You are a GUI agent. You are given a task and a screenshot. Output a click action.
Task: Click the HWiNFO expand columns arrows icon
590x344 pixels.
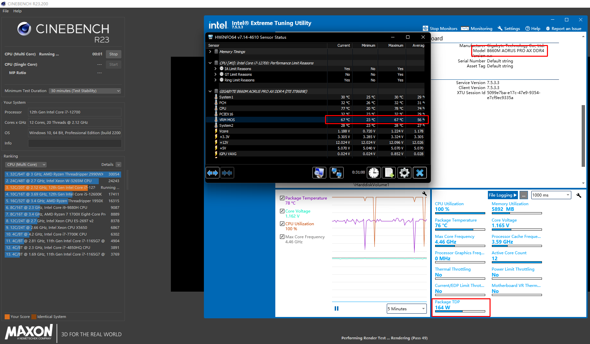[x=213, y=173]
